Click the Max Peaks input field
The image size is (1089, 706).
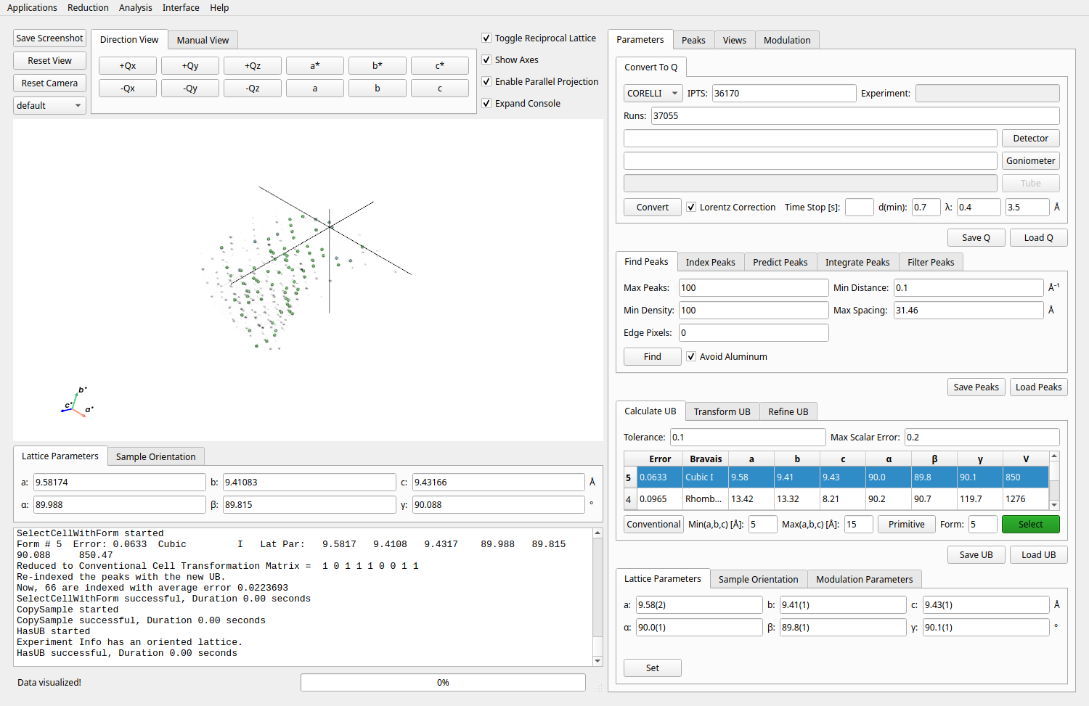pyautogui.click(x=754, y=287)
